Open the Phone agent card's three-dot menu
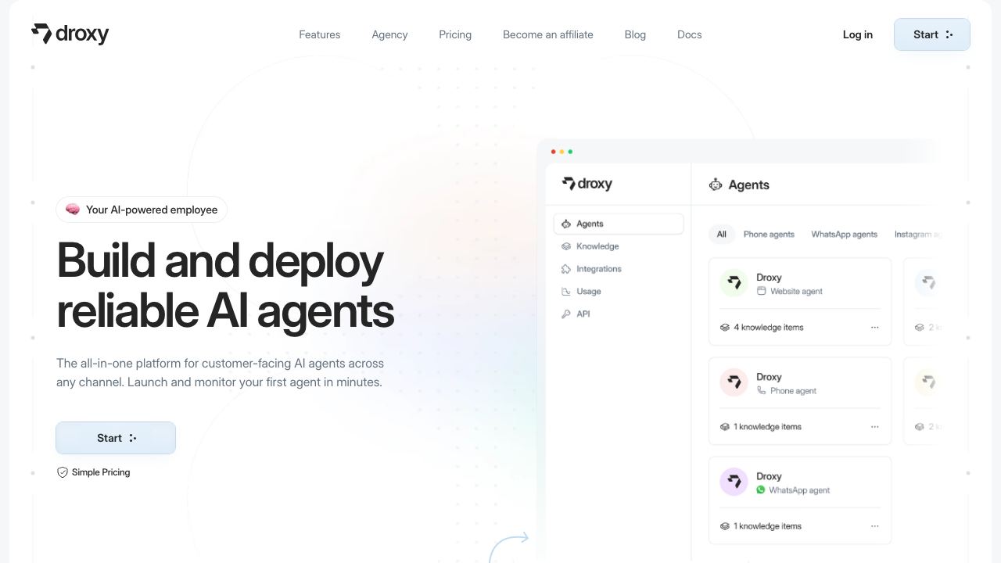 point(874,427)
